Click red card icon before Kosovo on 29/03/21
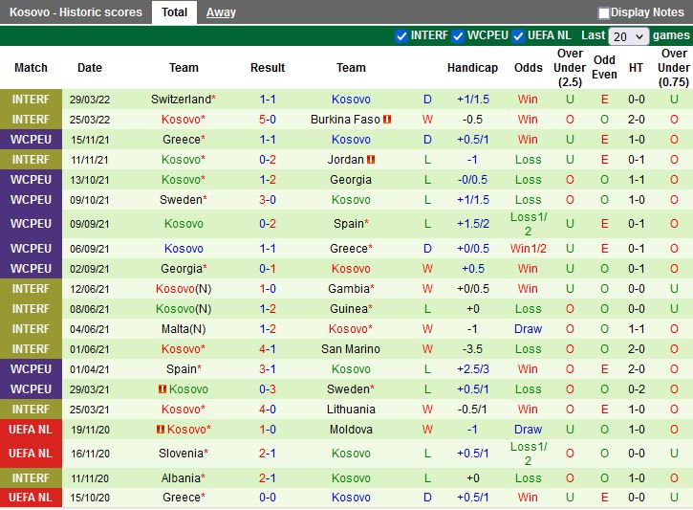Viewport: 693px width, 510px height. [162, 388]
